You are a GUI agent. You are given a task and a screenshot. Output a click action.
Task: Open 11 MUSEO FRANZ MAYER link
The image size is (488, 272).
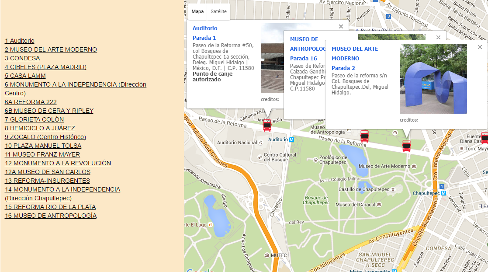42,154
